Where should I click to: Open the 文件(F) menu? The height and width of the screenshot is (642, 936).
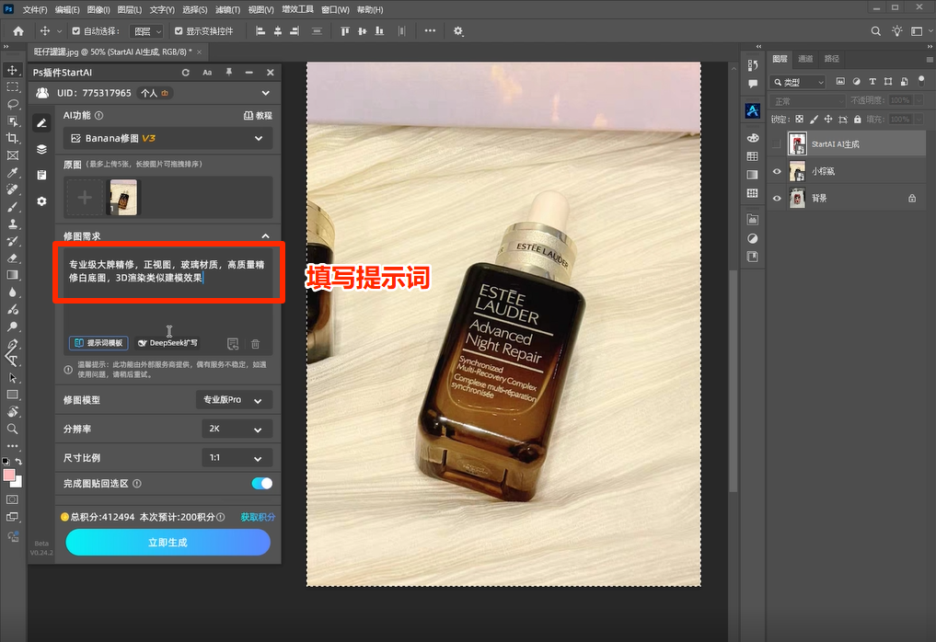35,9
